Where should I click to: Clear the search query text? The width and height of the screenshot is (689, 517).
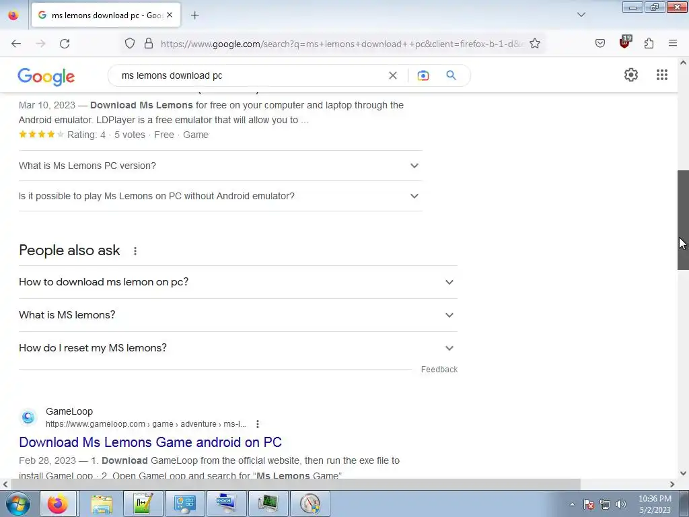tap(393, 75)
